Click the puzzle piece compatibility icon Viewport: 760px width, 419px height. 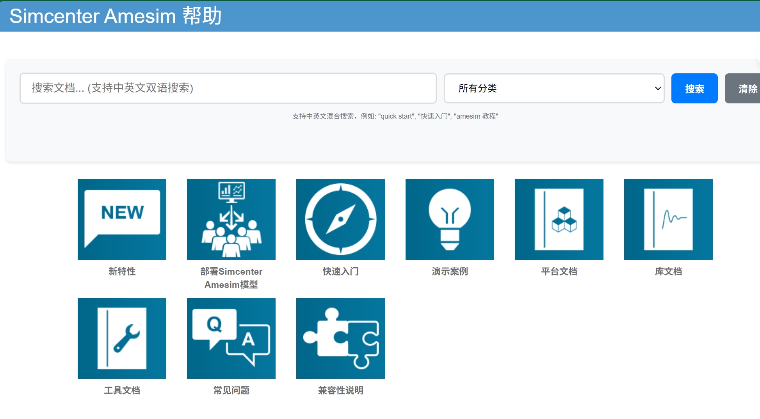[340, 338]
